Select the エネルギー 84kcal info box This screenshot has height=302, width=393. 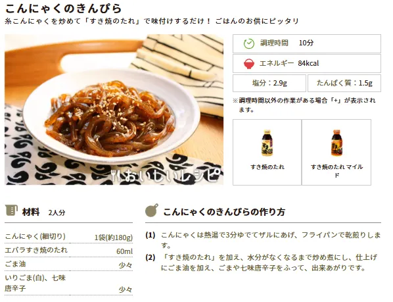tap(307, 64)
